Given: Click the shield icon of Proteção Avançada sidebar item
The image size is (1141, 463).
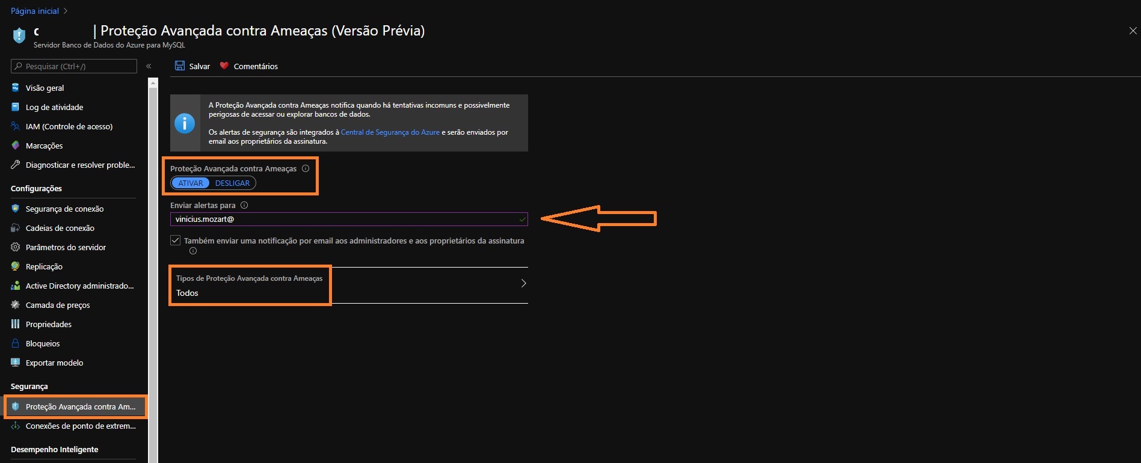Looking at the screenshot, I should tap(16, 406).
